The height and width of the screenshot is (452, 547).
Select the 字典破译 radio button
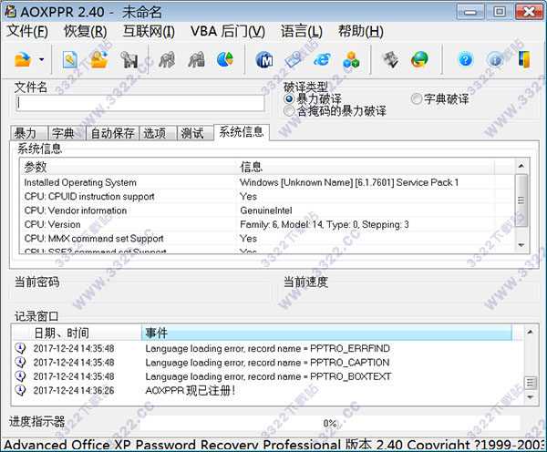click(416, 99)
